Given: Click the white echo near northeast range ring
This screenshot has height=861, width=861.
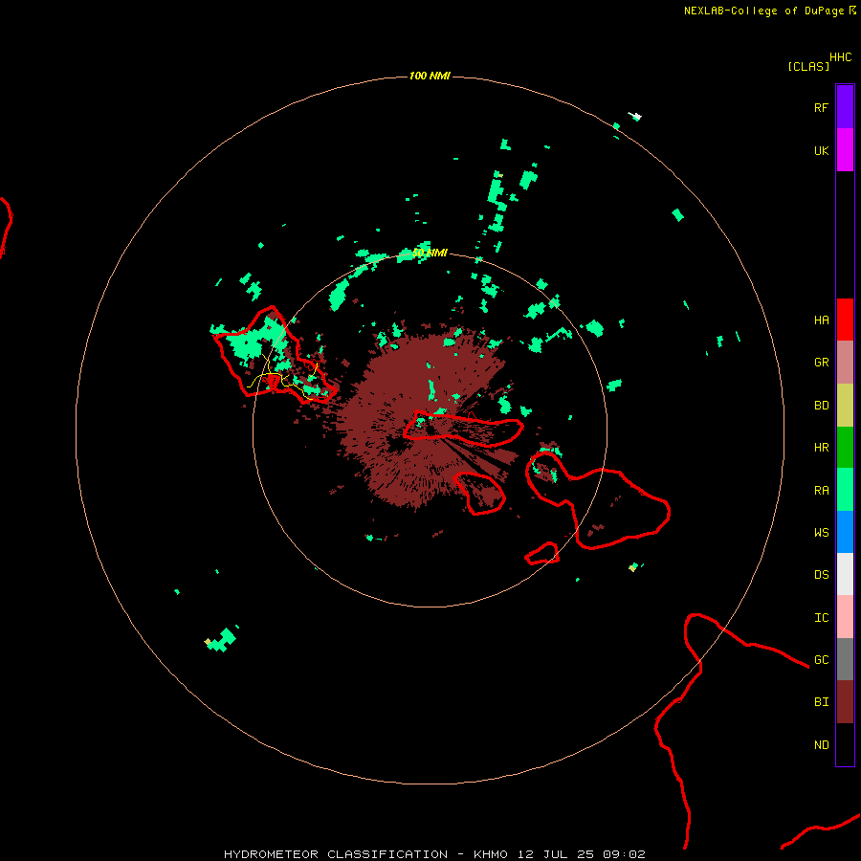Looking at the screenshot, I should point(635,116).
